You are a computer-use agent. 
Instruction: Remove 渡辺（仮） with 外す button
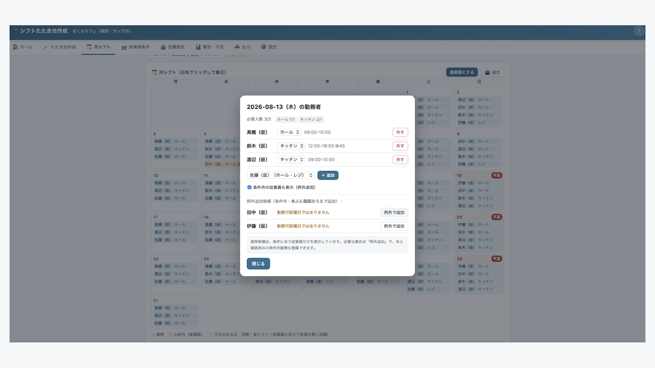(x=400, y=159)
